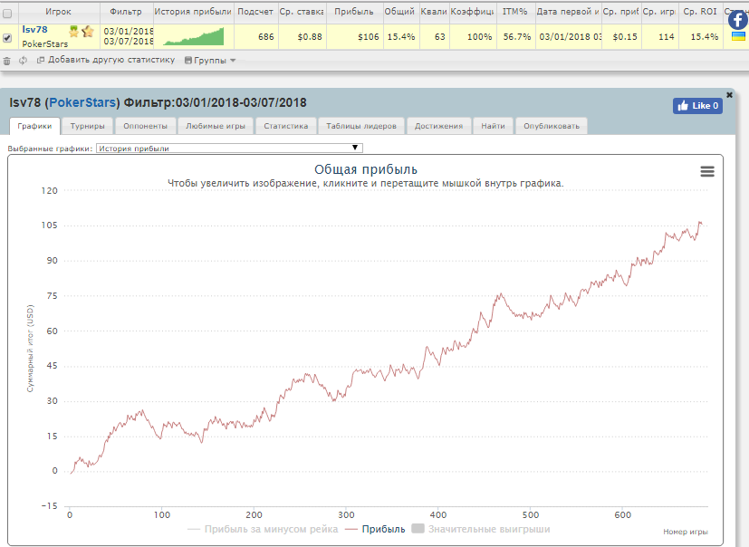Open the Выбранные графики dropdown
Screen dimensions: 749x547
229,149
